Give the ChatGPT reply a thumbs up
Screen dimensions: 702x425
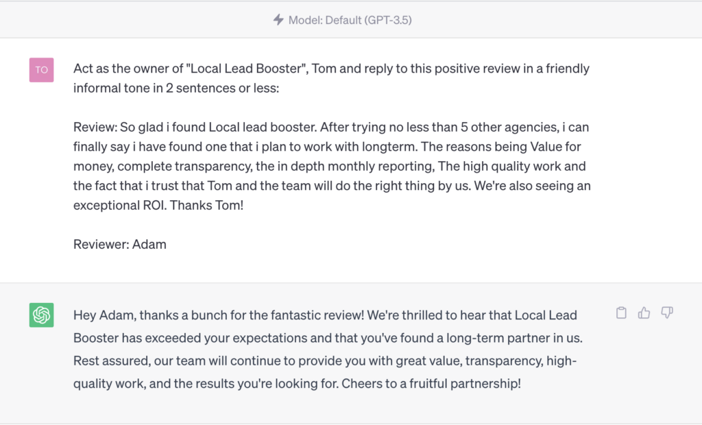coord(644,313)
